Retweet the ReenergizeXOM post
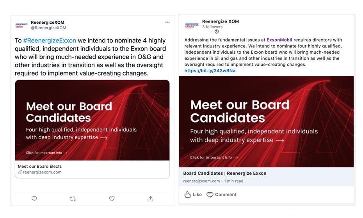The height and width of the screenshot is (218, 363). [x=73, y=199]
